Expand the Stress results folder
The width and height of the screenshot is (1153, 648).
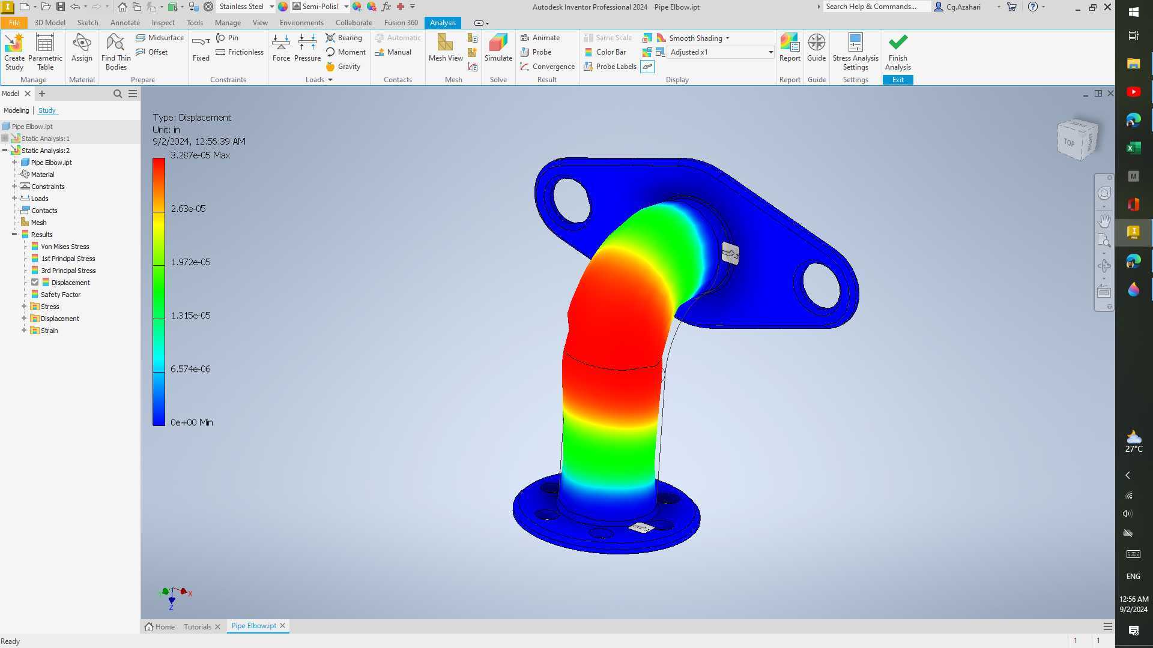24,307
